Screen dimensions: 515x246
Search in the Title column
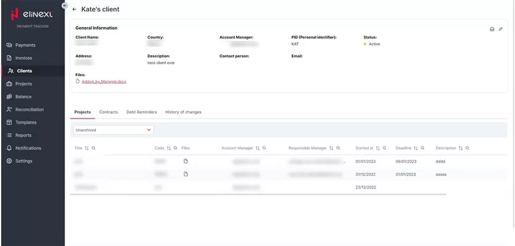(x=94, y=148)
